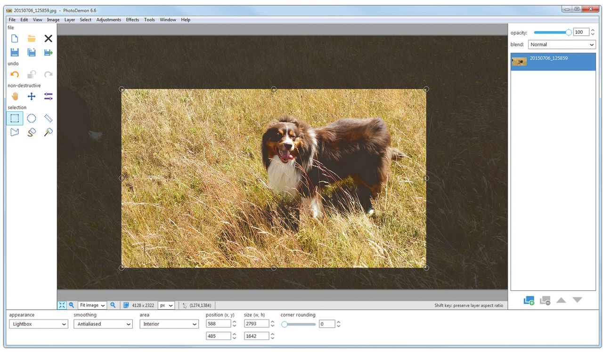Image resolution: width=603 pixels, height=352 pixels.
Task: Click the Zoom in magnifier icon
Action: 113,305
